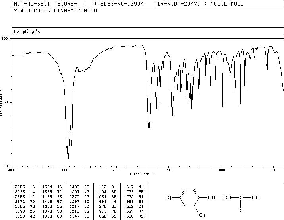
Task: Click the 50 y-axis tick label
Action: (x=7, y=102)
